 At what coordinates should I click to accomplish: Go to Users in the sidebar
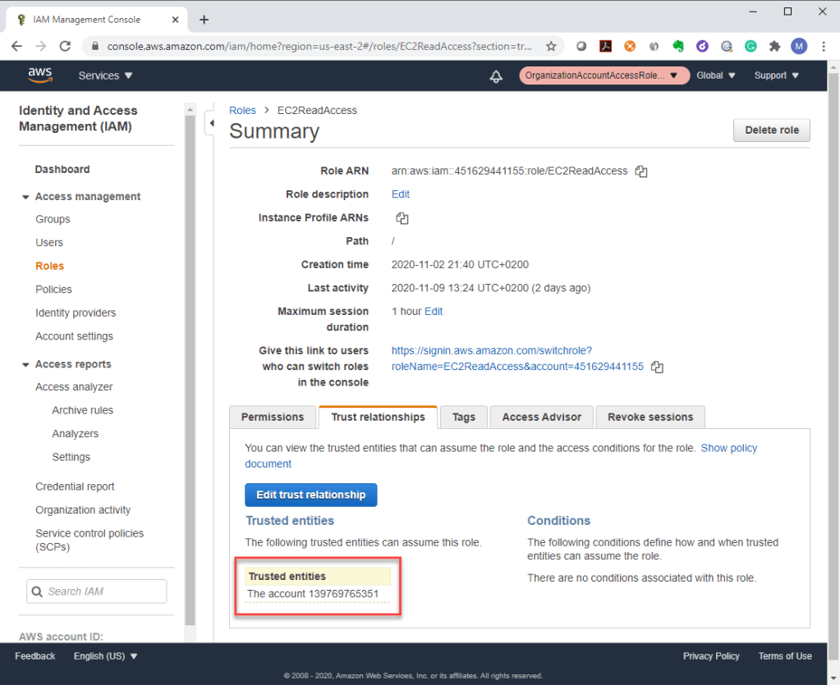pyautogui.click(x=49, y=243)
